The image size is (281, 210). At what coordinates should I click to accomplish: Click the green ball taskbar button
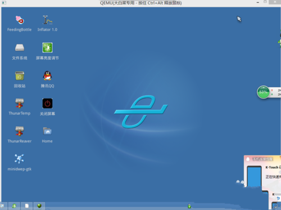click(39, 206)
